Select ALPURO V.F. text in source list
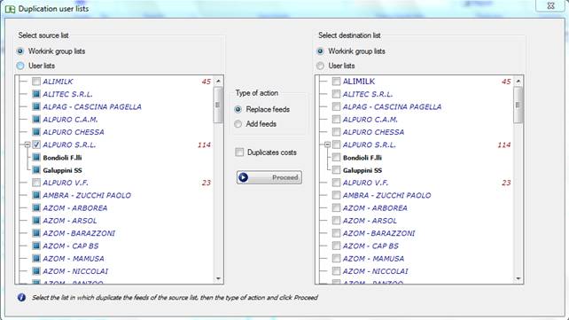Screen dimensions: 569x320 (x=66, y=183)
